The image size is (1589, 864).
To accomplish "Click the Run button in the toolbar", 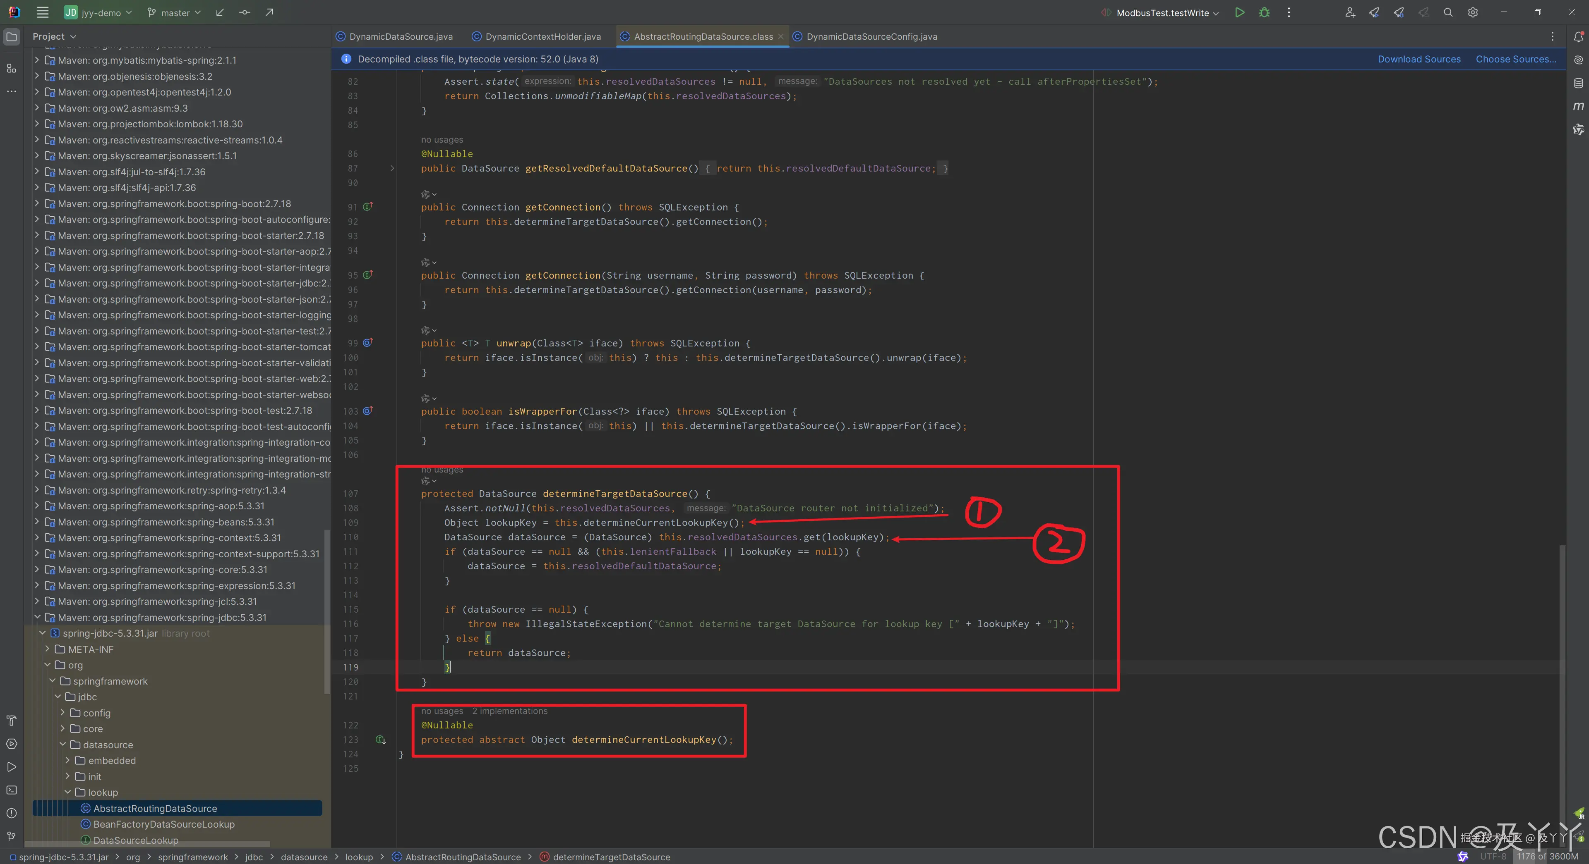I will 1239,12.
